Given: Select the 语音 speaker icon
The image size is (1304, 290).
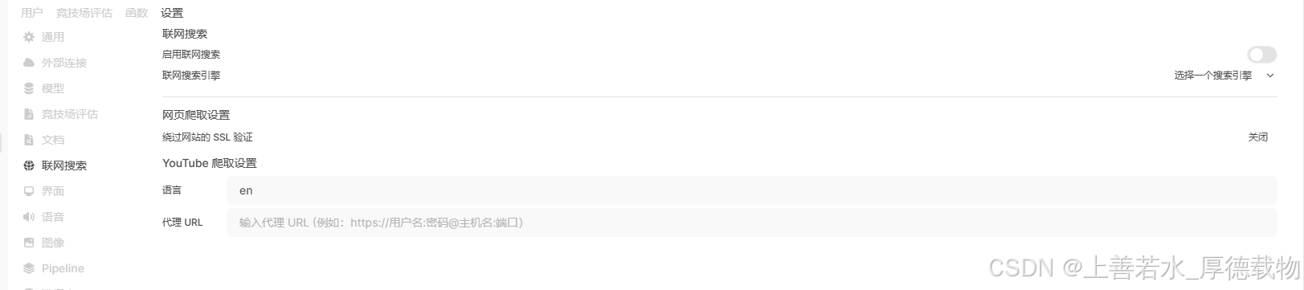Looking at the screenshot, I should (x=29, y=217).
